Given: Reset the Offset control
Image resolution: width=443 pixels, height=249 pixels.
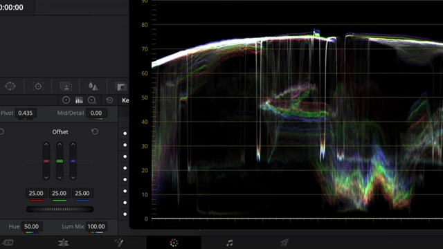Looking at the screenshot, I should pyautogui.click(x=95, y=131).
